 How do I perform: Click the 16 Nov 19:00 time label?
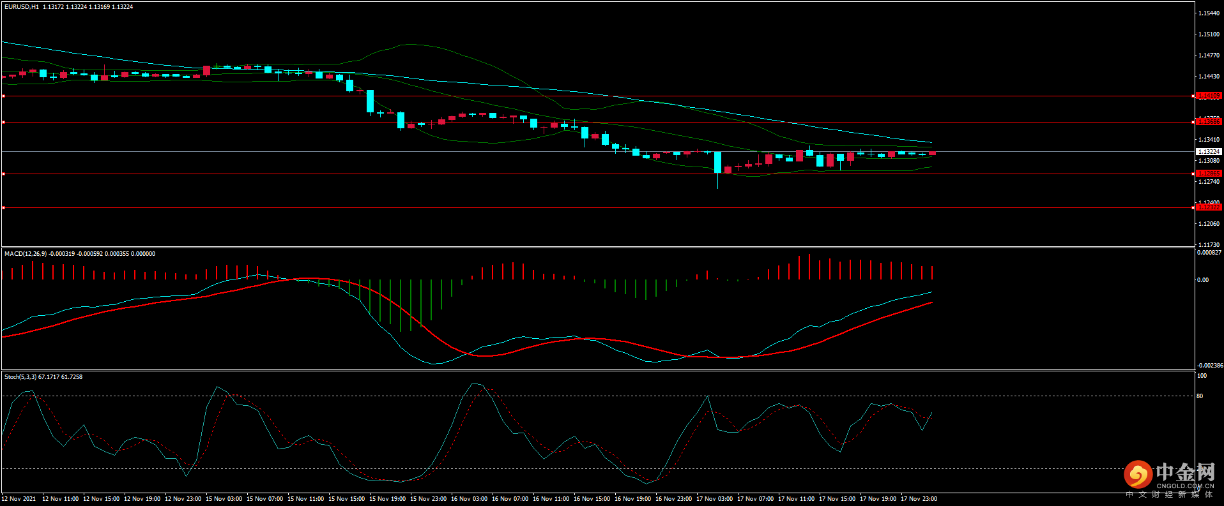pyautogui.click(x=633, y=499)
